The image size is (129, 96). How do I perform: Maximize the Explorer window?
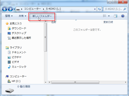coord(115,2)
